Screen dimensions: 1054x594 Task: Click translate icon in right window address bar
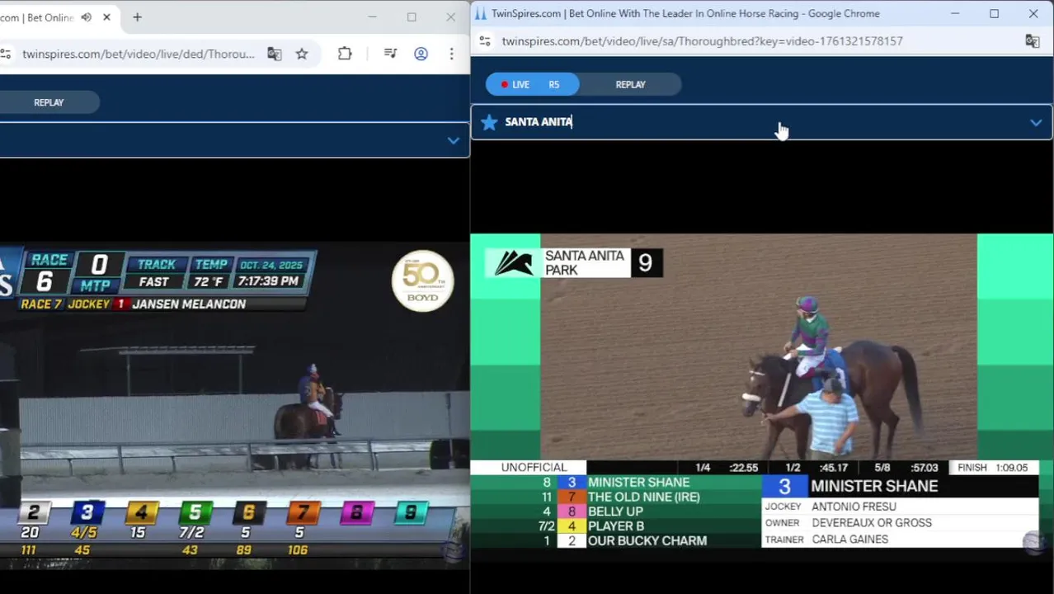[x=1032, y=40]
